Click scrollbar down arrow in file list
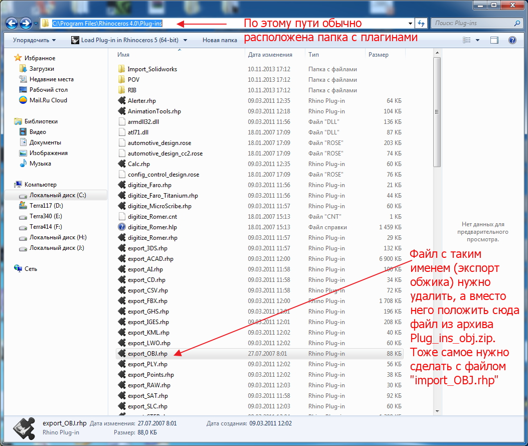 [437, 411]
